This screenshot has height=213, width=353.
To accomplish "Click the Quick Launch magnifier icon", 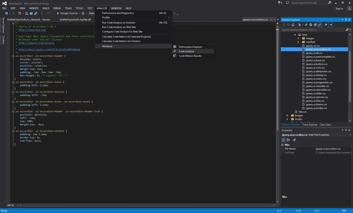I will point(330,3).
